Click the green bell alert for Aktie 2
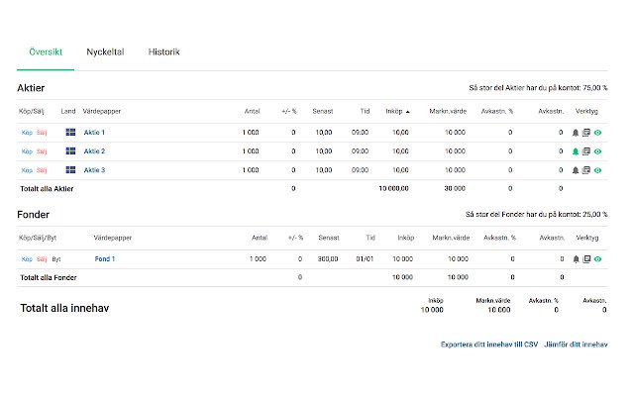The width and height of the screenshot is (634, 396). tap(576, 151)
